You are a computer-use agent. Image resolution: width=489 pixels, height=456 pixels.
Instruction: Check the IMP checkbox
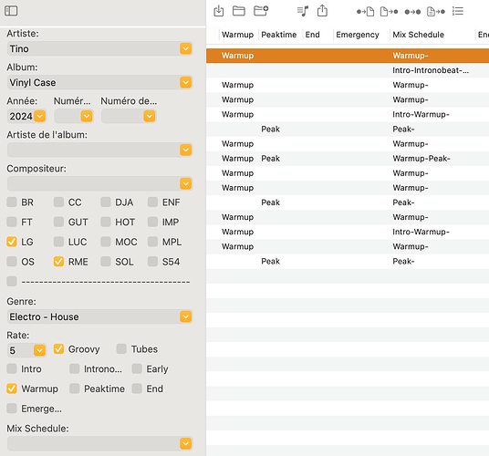152,222
